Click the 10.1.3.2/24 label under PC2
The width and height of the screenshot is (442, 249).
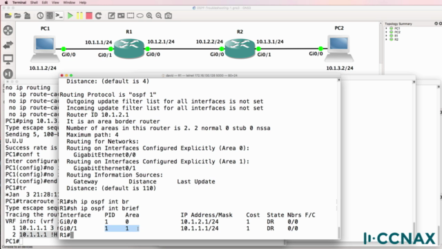coord(340,68)
